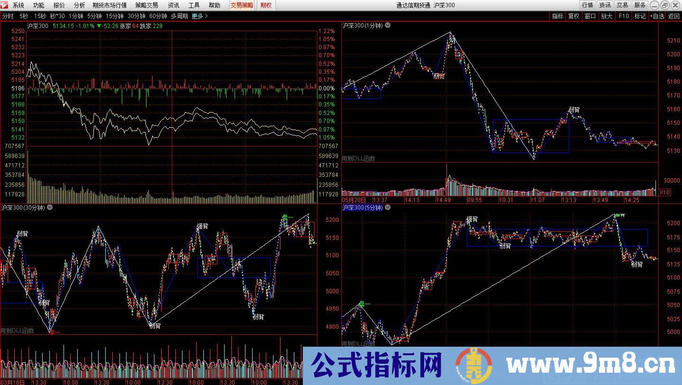Switch to the 交易策略 tab
Viewport: 682px width, 385px height.
pyautogui.click(x=242, y=5)
